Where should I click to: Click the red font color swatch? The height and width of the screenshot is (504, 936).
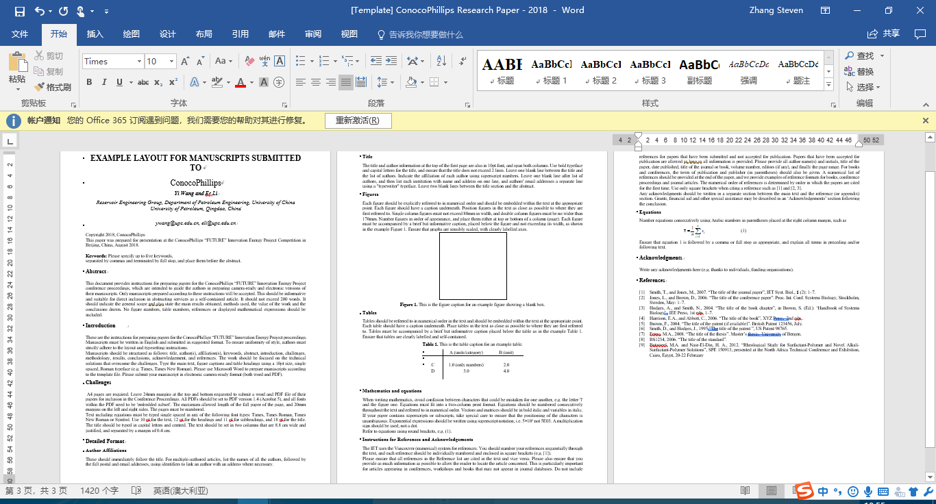pos(241,82)
